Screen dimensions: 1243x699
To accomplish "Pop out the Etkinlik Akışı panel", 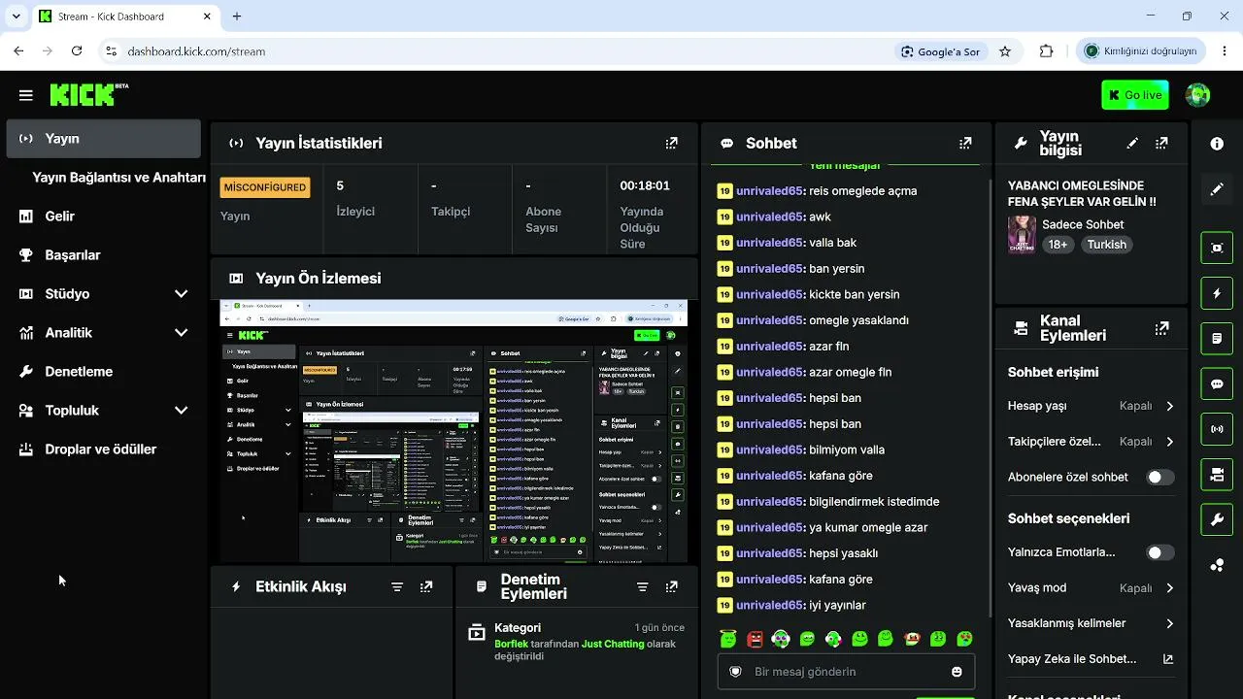I will (426, 586).
